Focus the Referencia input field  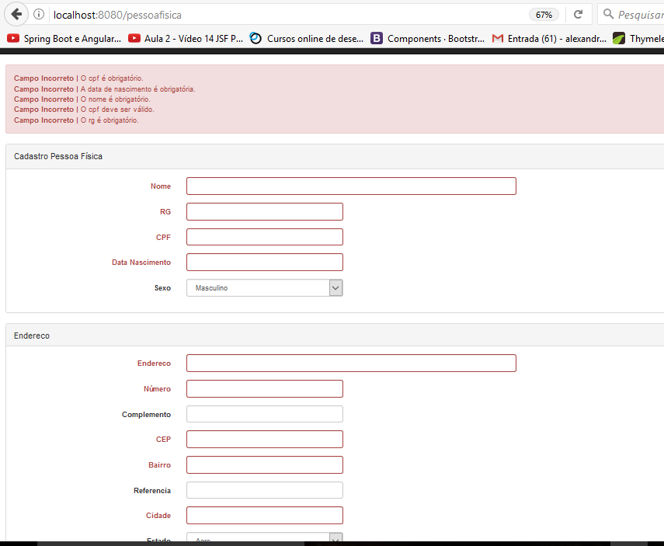[x=265, y=490]
